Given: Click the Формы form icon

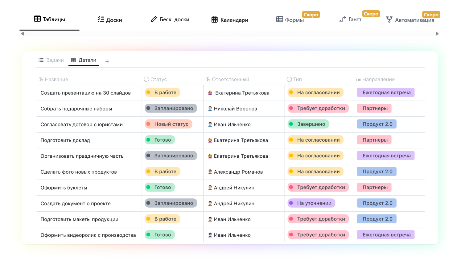Looking at the screenshot, I should click(x=280, y=19).
